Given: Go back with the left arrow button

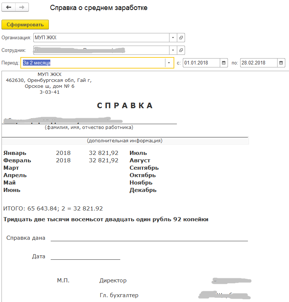Looking at the screenshot, I should (x=9, y=7).
